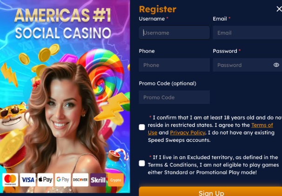Click the Mastercard payment icon
Screen dimensions: 282x196
click(x=10, y=180)
